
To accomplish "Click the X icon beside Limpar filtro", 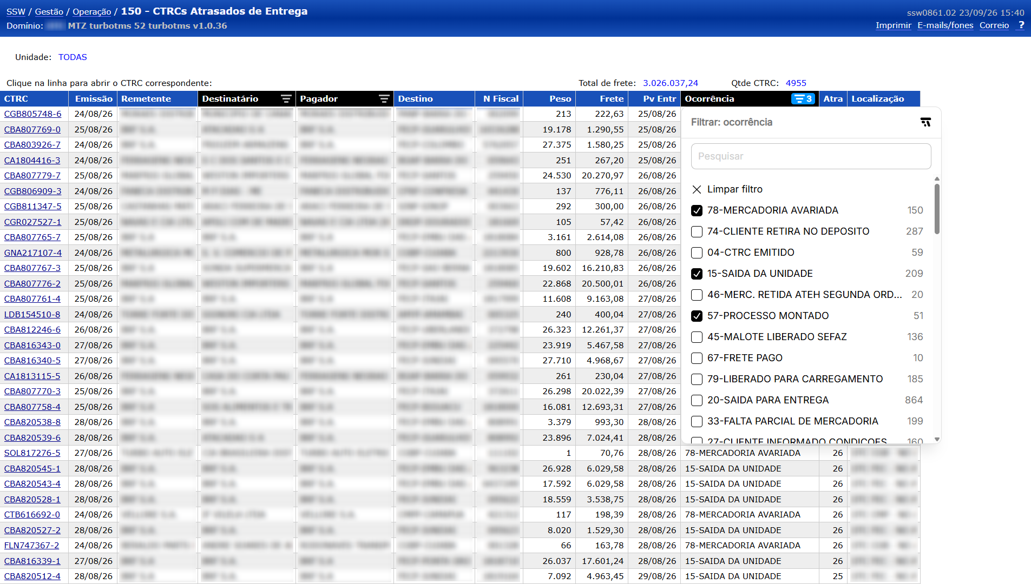I will pos(697,189).
